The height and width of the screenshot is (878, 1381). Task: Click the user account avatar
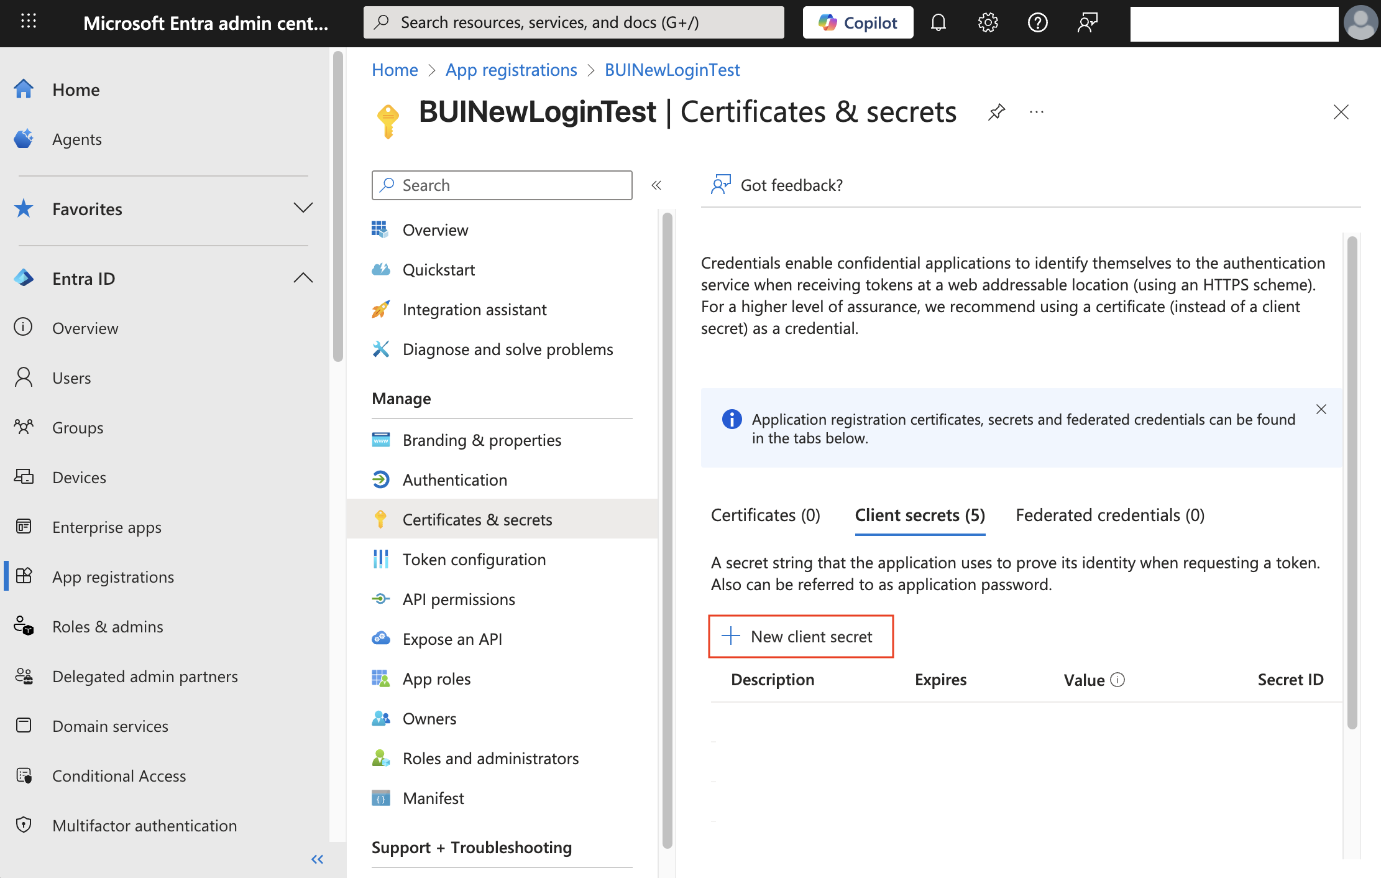pyautogui.click(x=1360, y=23)
